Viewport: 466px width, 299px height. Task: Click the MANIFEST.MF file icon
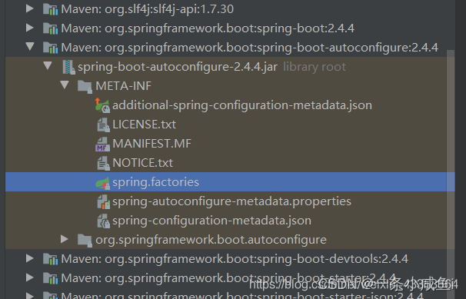pos(103,144)
